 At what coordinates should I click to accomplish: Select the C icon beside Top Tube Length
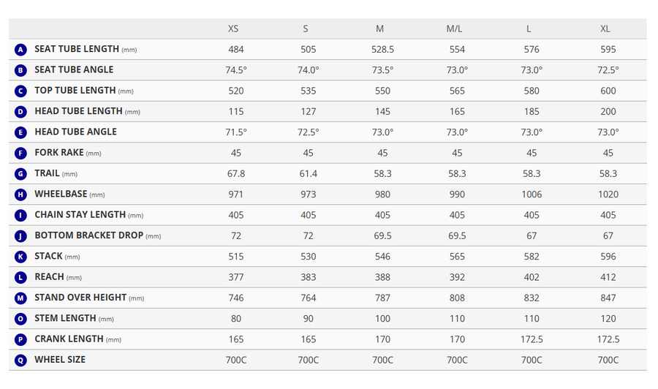(20, 91)
